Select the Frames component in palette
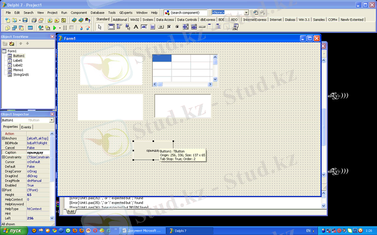 pyautogui.click(x=111, y=27)
